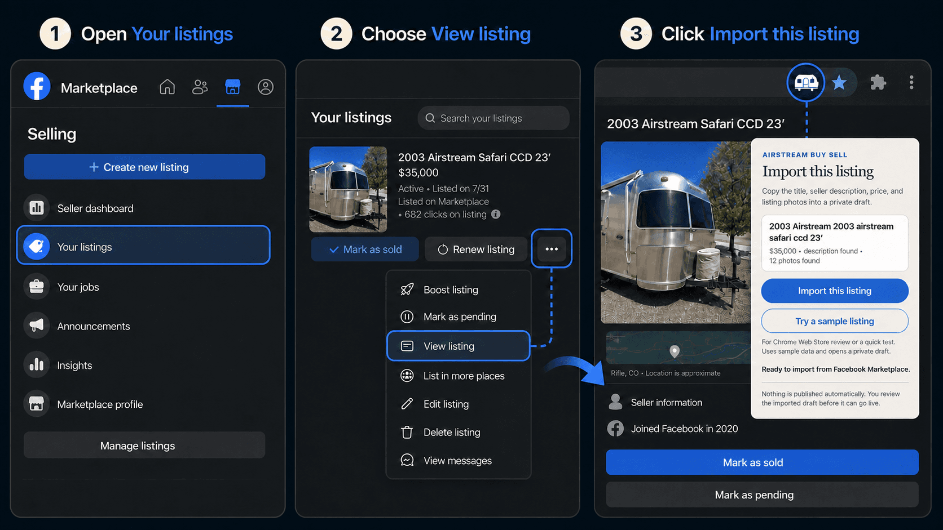Open the three-dot more options menu
Image resolution: width=943 pixels, height=530 pixels.
[552, 248]
